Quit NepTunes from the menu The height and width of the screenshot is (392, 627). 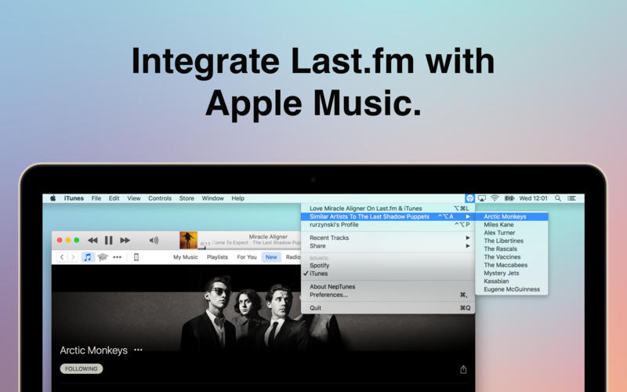point(388,307)
